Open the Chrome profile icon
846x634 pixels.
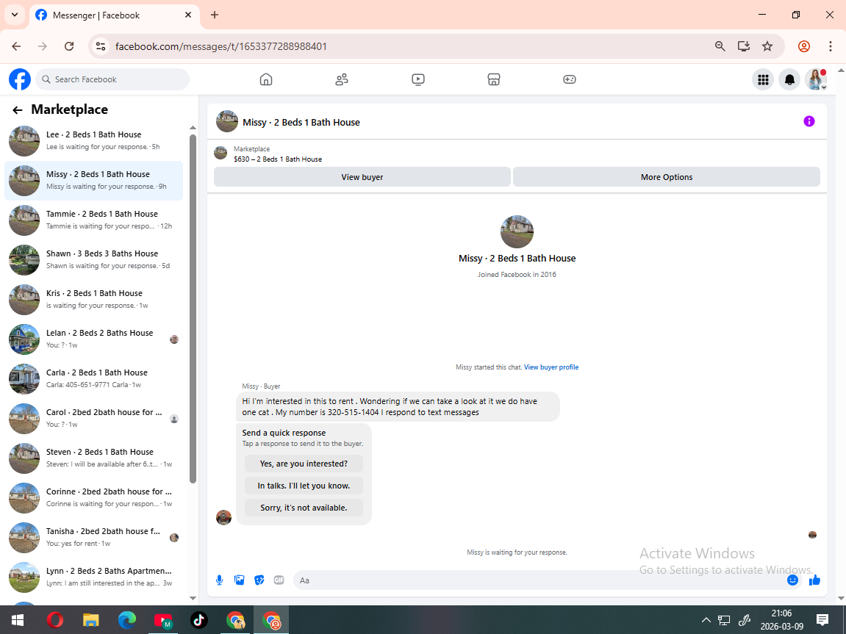pyautogui.click(x=804, y=46)
